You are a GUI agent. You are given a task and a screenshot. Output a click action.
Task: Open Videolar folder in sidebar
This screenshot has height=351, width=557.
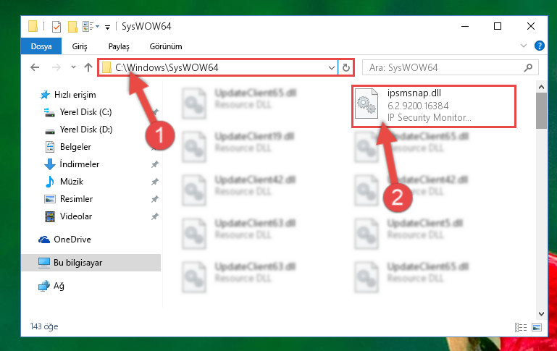click(x=76, y=216)
